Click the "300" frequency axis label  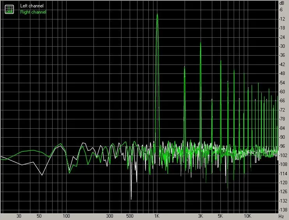[110, 216]
